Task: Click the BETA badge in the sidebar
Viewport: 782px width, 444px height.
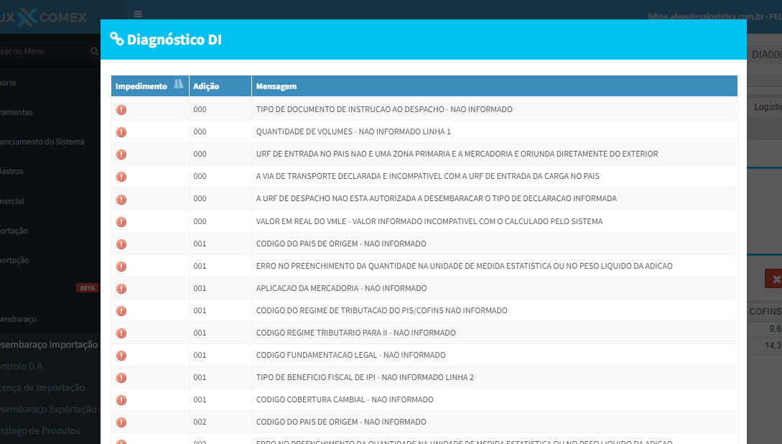Action: [x=87, y=288]
